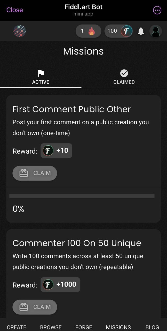
Task: Open the MISSIONS nav item
Action: [x=118, y=327]
